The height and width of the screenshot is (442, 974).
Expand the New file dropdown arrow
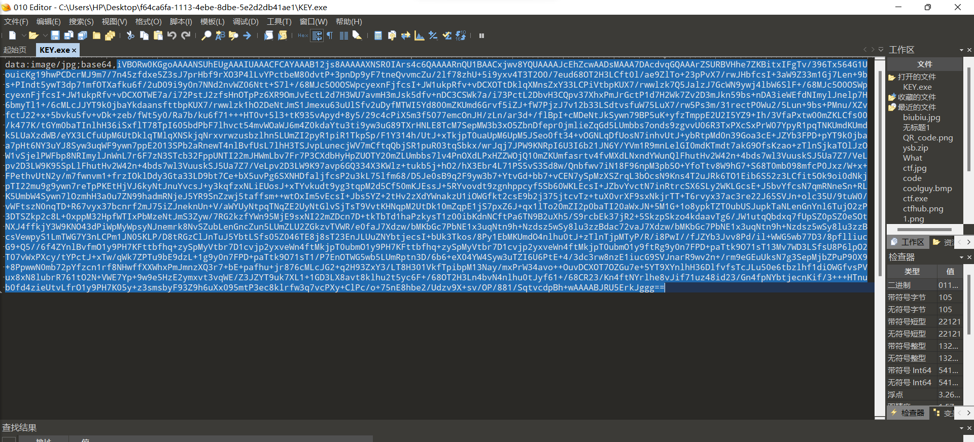click(23, 35)
